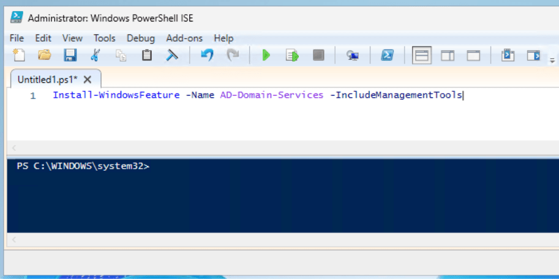The height and width of the screenshot is (279, 559).
Task: Open the Add-ons menu
Action: coord(184,38)
